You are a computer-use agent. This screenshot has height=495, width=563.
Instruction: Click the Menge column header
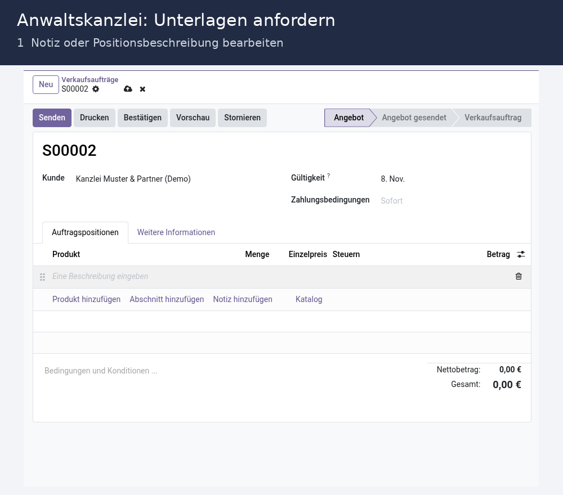(x=257, y=254)
